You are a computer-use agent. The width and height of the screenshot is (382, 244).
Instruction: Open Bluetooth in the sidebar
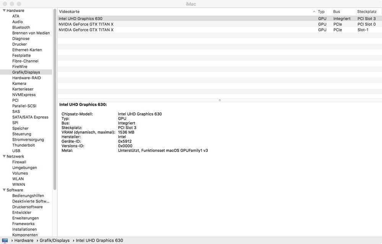[21, 27]
